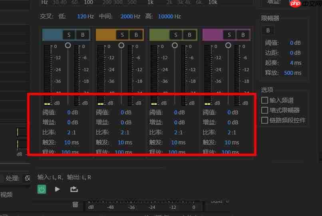The height and width of the screenshot is (216, 322).
Task: Click the orange band color header
Action: pos(106,35)
